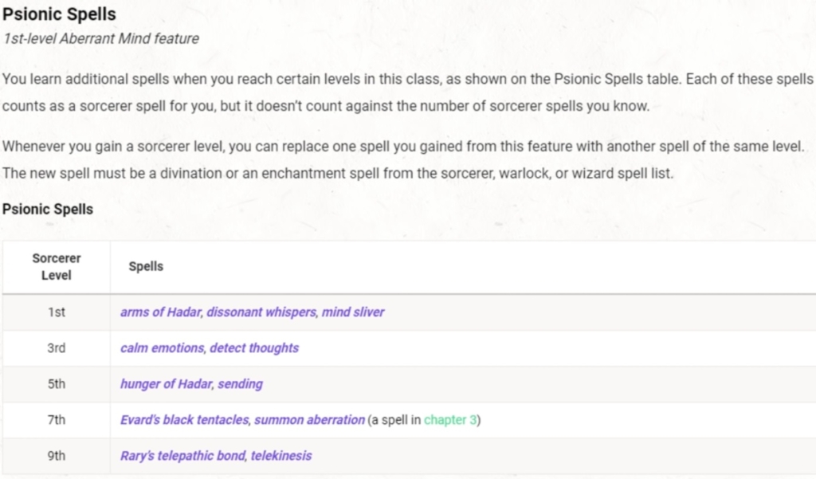Click the detect thoughts spell link
The height and width of the screenshot is (479, 816).
tap(254, 347)
